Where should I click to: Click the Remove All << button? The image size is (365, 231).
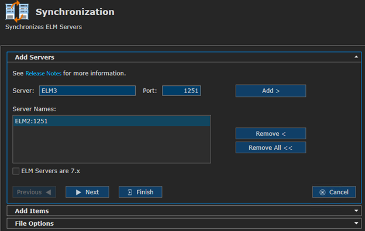tap(271, 147)
